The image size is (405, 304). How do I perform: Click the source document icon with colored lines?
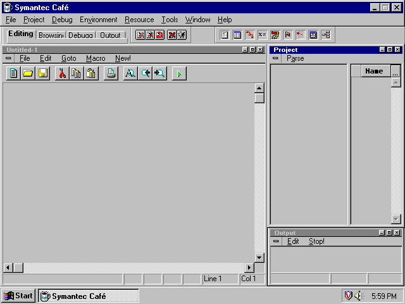[x=225, y=35]
